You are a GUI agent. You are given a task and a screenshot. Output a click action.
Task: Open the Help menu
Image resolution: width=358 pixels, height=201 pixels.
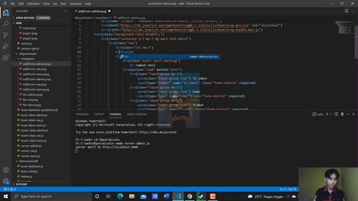tap(88, 3)
